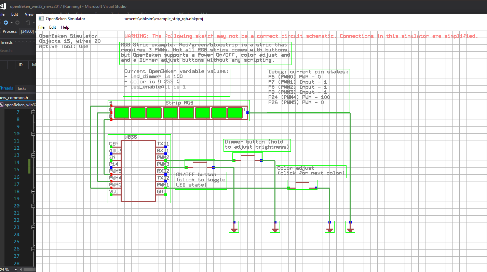This screenshot has height=272, width=487.
Task: Click the TXD2 pin on WB3S
Action: pyautogui.click(x=166, y=181)
